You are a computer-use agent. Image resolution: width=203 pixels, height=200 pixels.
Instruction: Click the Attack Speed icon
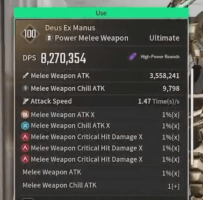pyautogui.click(x=25, y=101)
